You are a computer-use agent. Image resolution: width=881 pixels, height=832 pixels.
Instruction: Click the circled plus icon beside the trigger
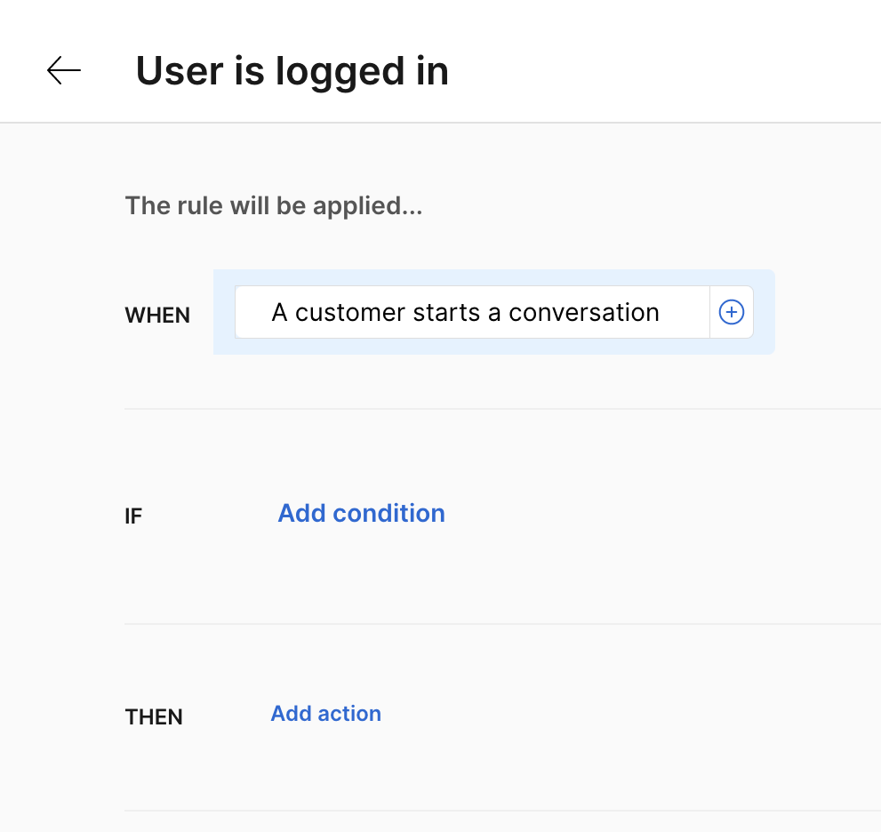coord(731,312)
